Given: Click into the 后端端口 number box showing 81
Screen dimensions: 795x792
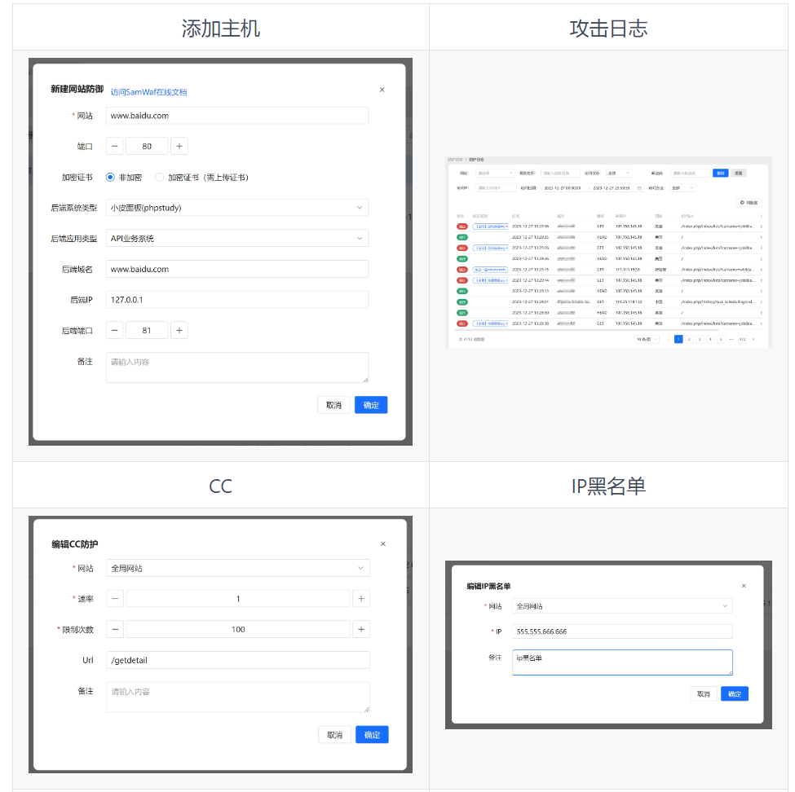Looking at the screenshot, I should click(147, 330).
